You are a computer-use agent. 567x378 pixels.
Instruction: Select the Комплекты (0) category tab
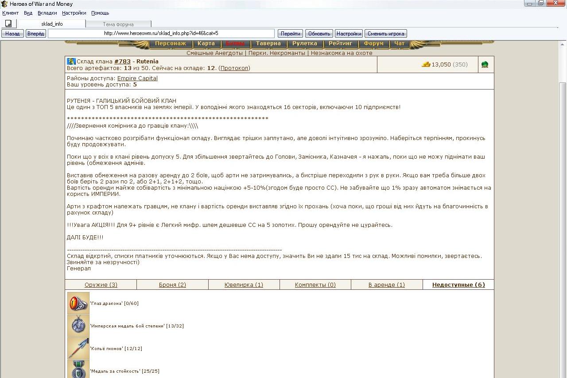tap(315, 285)
